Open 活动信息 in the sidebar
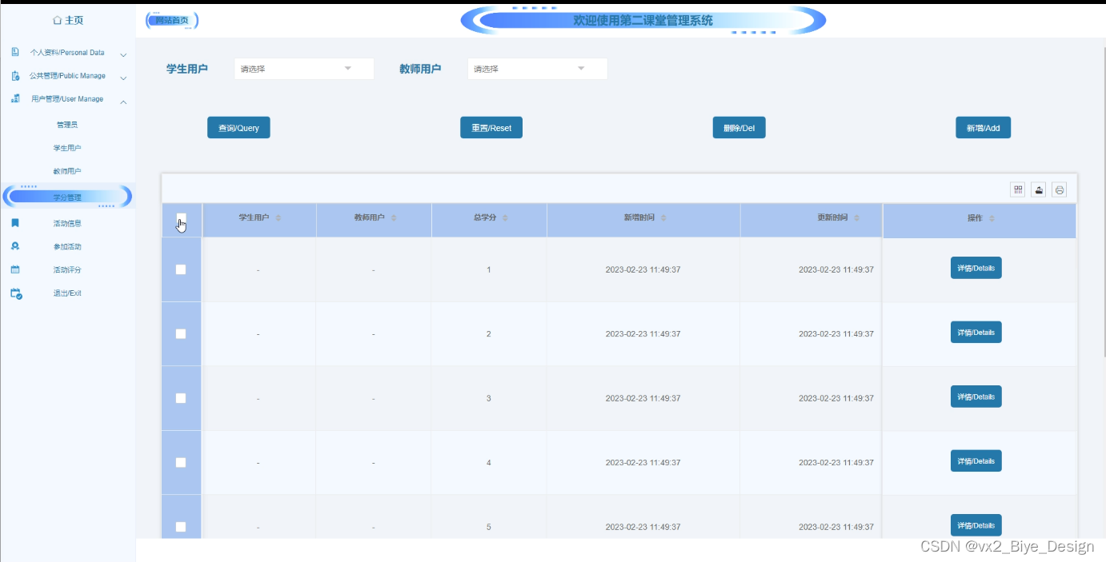The image size is (1106, 562). click(67, 224)
